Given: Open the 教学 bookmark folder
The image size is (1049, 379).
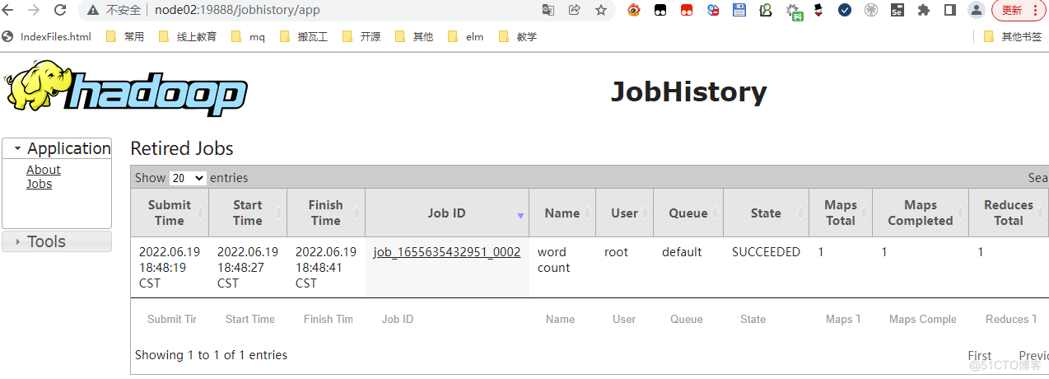Looking at the screenshot, I should 518,36.
